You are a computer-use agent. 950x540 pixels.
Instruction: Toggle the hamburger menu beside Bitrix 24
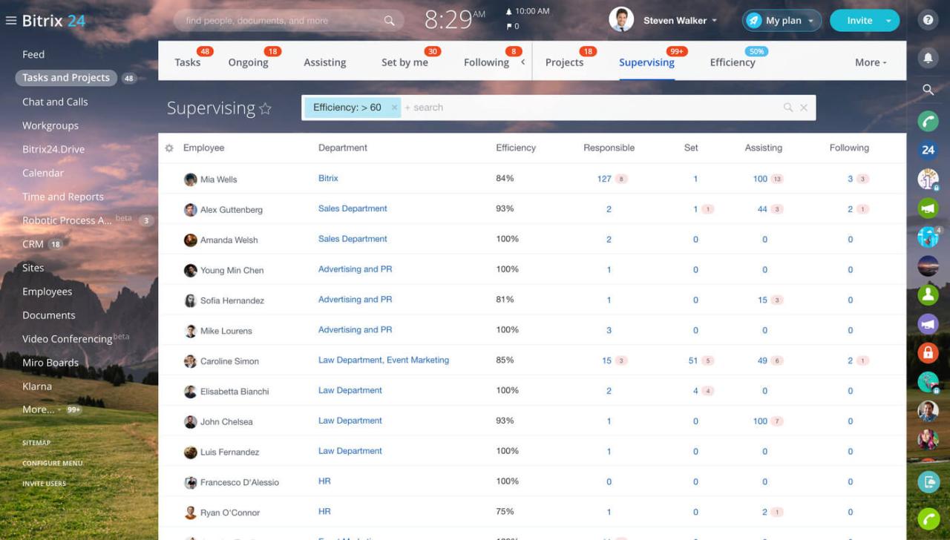[10, 21]
